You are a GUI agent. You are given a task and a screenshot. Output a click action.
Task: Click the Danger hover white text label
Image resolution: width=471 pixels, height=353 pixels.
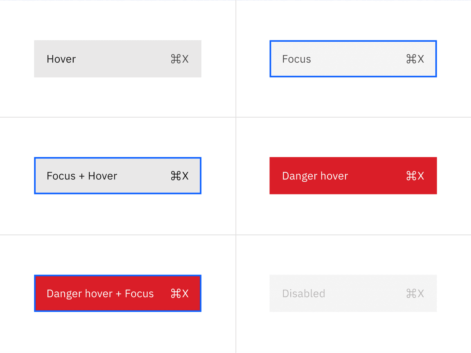click(x=315, y=176)
